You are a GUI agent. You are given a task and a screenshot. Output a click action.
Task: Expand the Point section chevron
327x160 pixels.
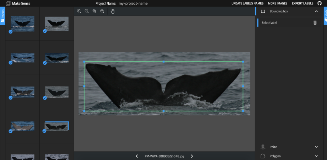tap(316, 147)
